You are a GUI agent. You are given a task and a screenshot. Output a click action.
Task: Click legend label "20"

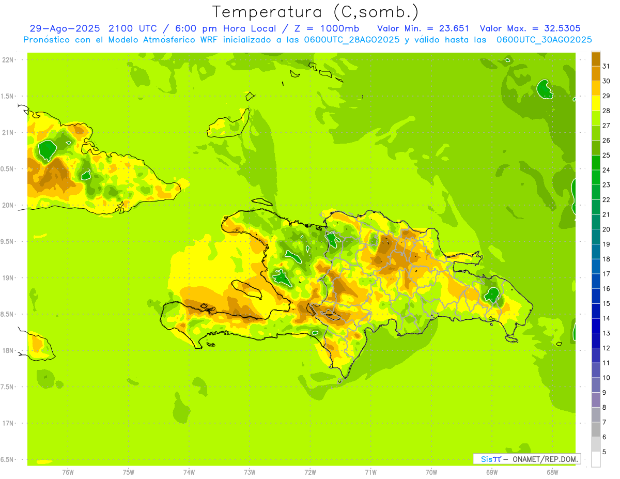click(x=606, y=229)
